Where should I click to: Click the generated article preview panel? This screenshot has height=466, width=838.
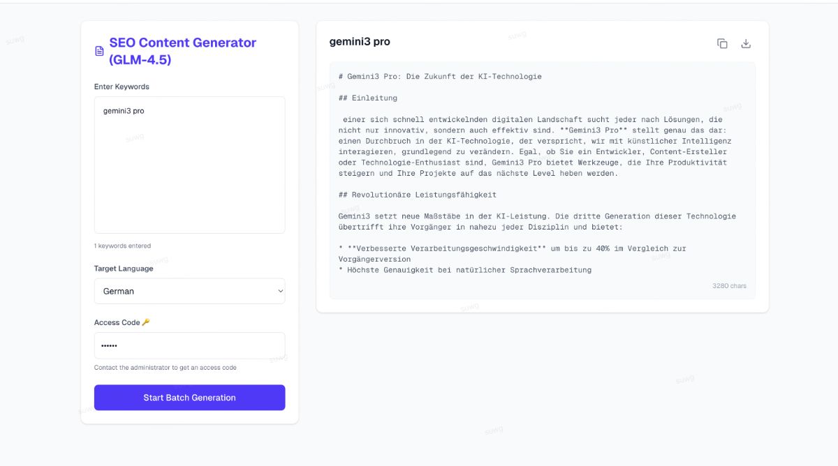[541, 178]
